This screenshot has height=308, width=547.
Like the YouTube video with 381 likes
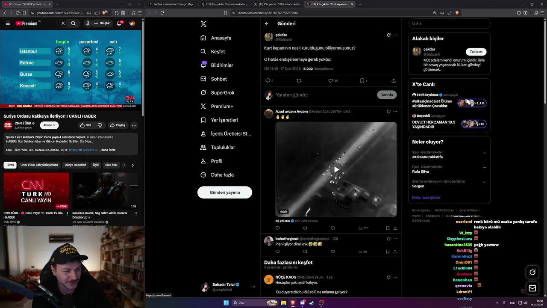(86, 125)
